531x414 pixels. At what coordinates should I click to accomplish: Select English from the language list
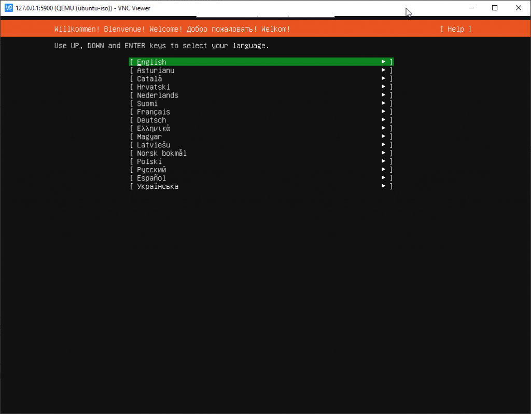[x=151, y=62]
